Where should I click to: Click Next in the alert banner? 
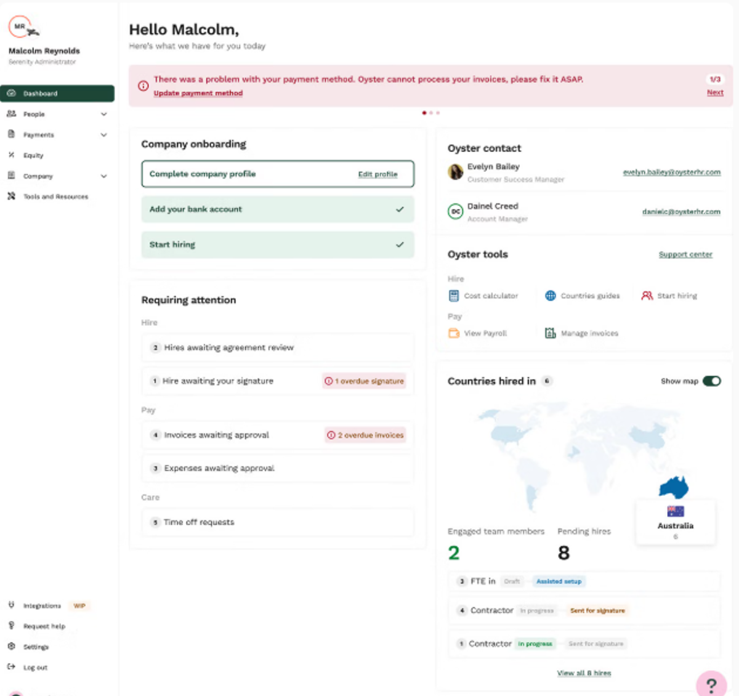point(715,92)
